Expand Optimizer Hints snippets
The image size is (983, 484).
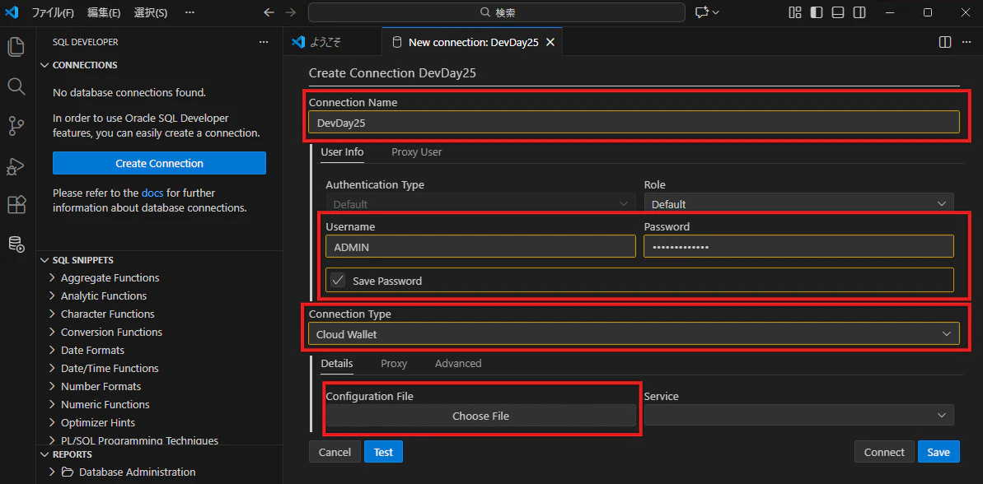[53, 422]
